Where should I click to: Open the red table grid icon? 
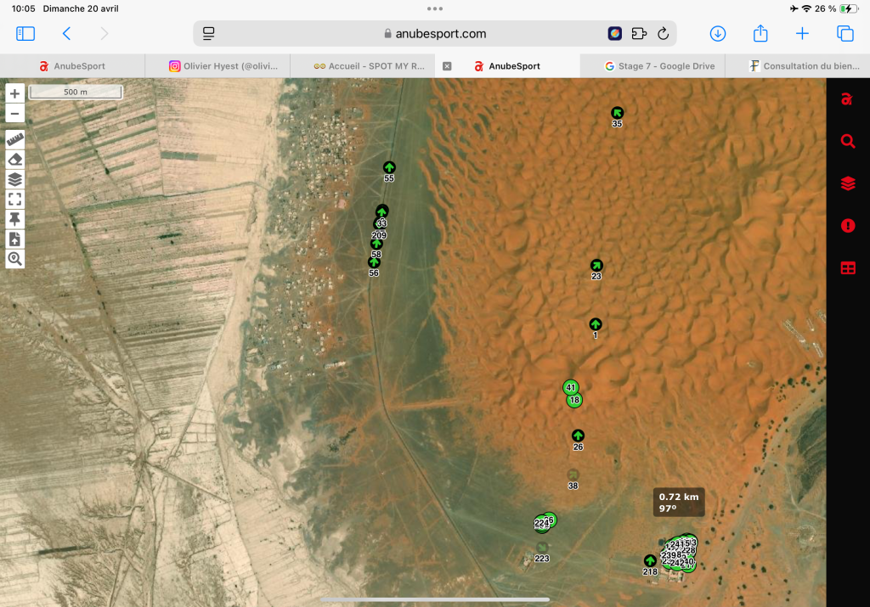click(847, 268)
